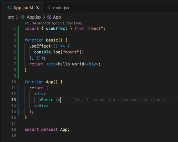Click line number 10 in gutter
The width and height of the screenshot is (178, 142).
click(x=13, y=82)
